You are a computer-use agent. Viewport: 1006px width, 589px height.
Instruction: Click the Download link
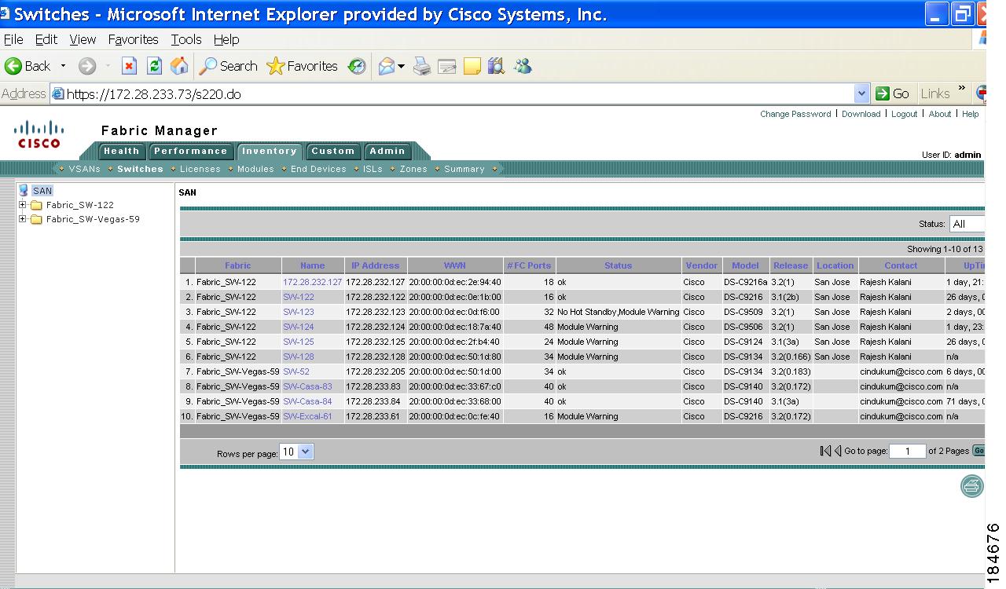coord(861,114)
